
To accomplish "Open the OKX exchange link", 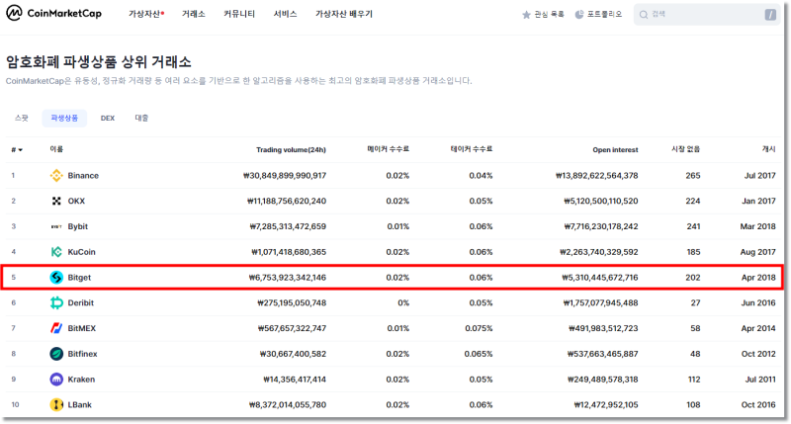I will [76, 201].
